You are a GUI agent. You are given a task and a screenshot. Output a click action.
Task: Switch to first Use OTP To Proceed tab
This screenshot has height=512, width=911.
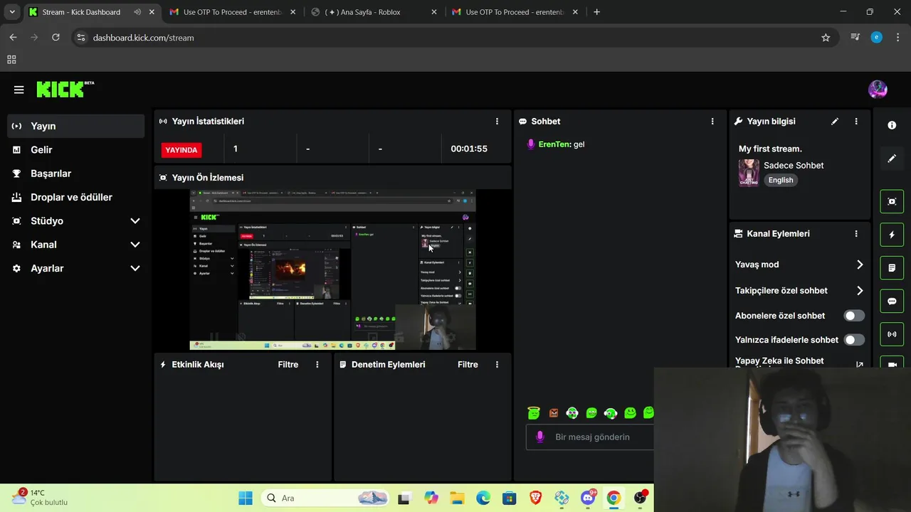(233, 12)
